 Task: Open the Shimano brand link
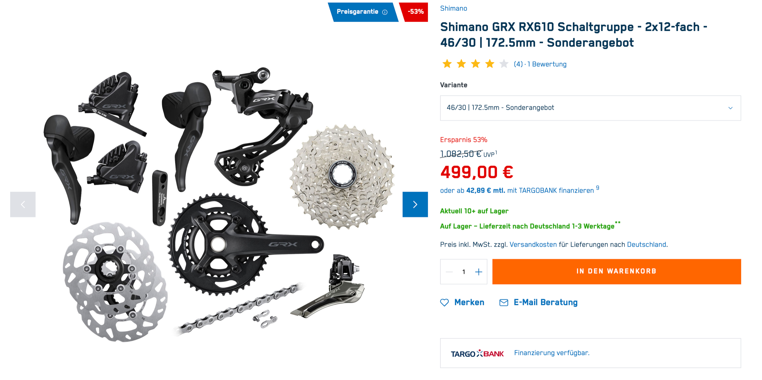click(x=453, y=8)
